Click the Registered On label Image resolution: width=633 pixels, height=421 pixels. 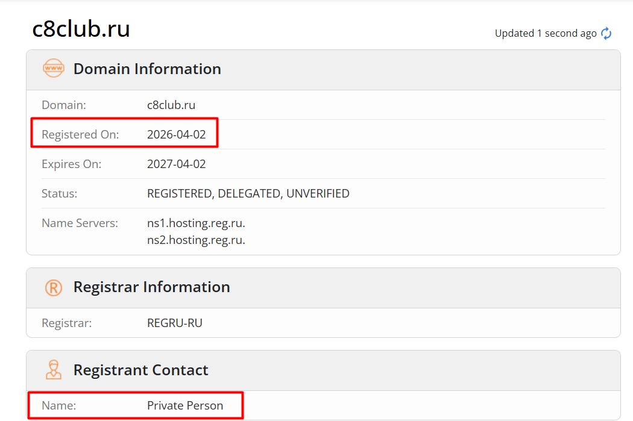pos(80,134)
